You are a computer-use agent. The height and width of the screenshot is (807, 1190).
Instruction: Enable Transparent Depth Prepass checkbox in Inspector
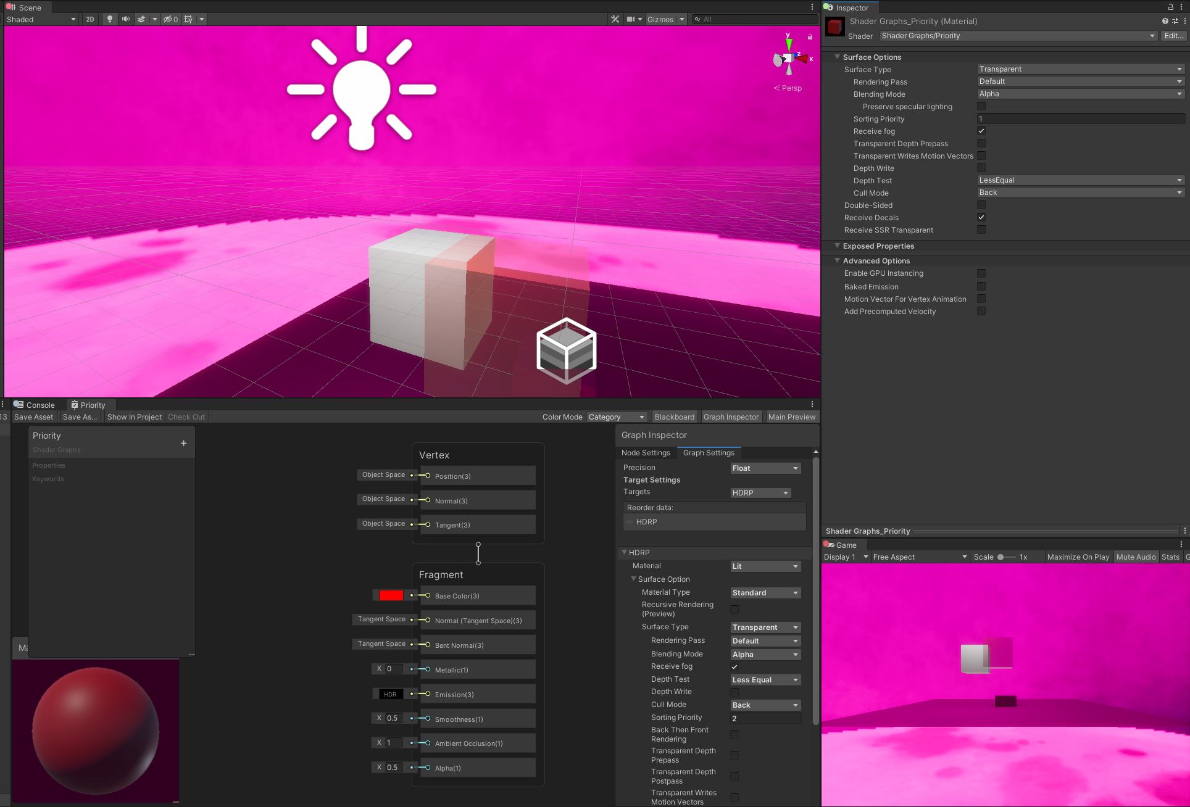981,143
